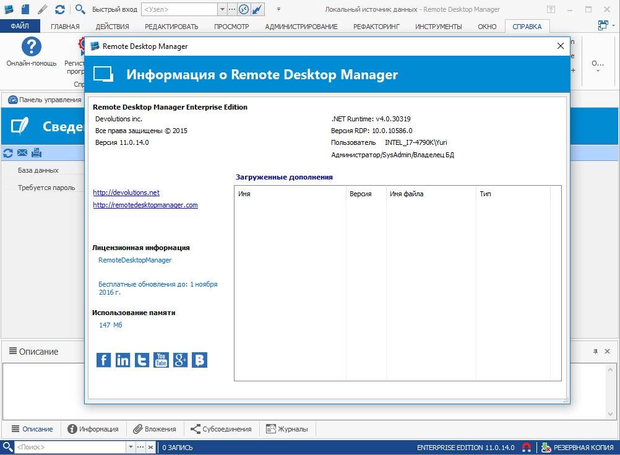Select the РЕФАКТОРИНГ ribbon tab
Screen dimensions: 620x455
tap(376, 27)
